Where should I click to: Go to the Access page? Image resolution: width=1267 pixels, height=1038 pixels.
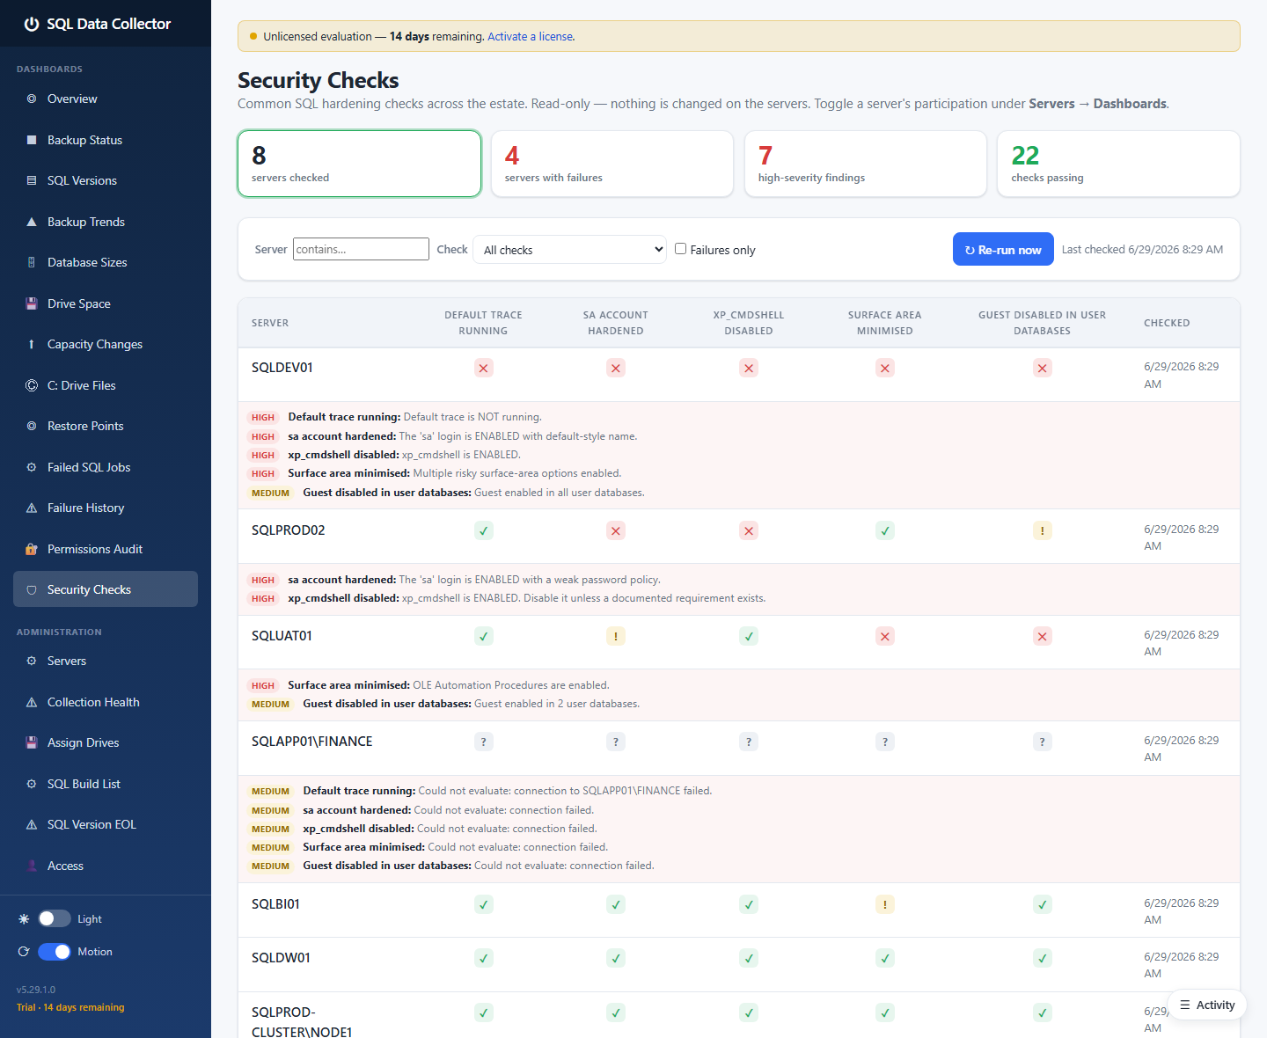106,866
